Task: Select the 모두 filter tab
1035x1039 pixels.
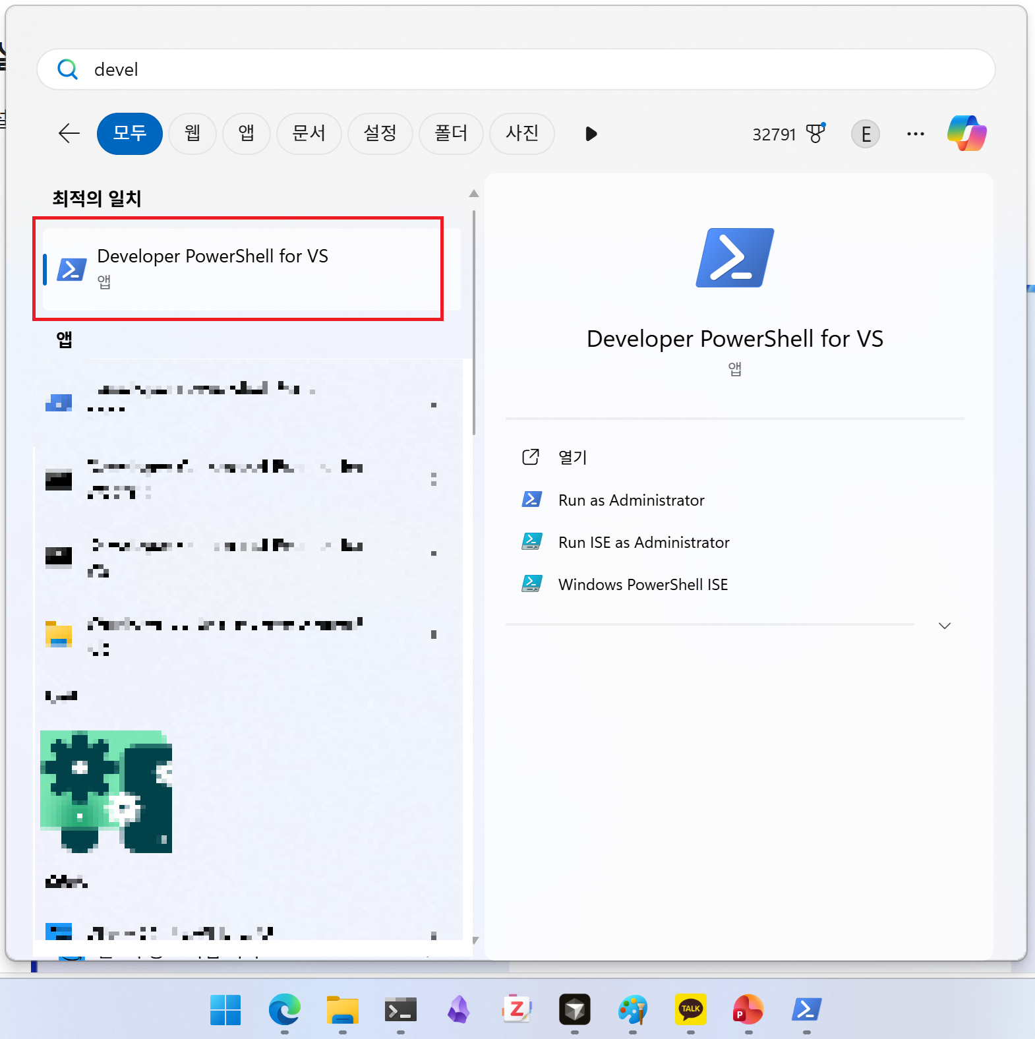Action: [129, 133]
